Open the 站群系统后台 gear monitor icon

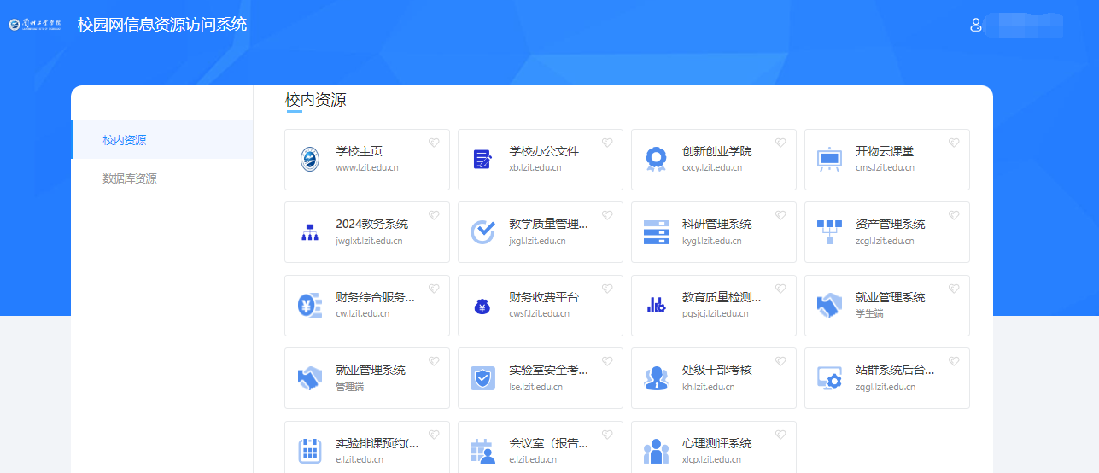[x=829, y=378]
